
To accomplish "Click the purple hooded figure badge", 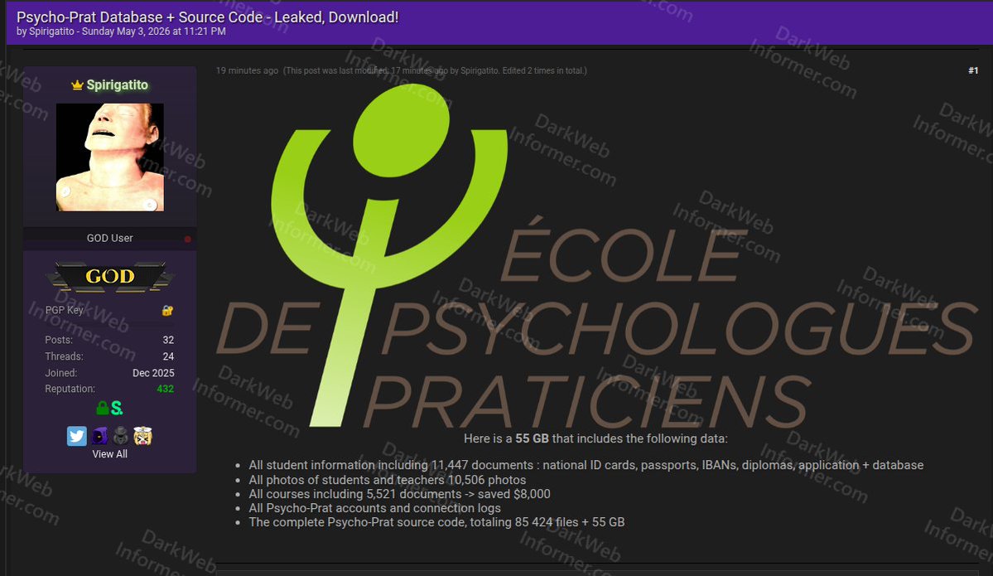I will click(x=99, y=436).
